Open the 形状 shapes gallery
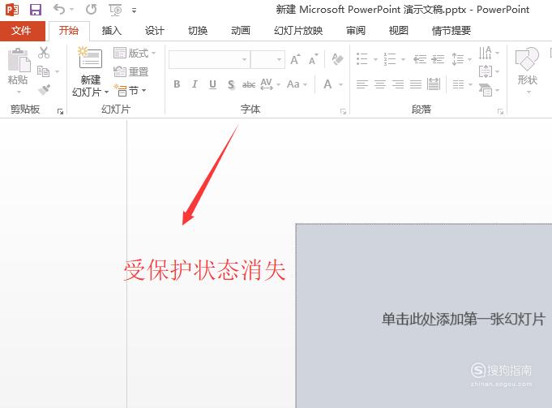Screen dimensions: 552x408 [x=528, y=71]
